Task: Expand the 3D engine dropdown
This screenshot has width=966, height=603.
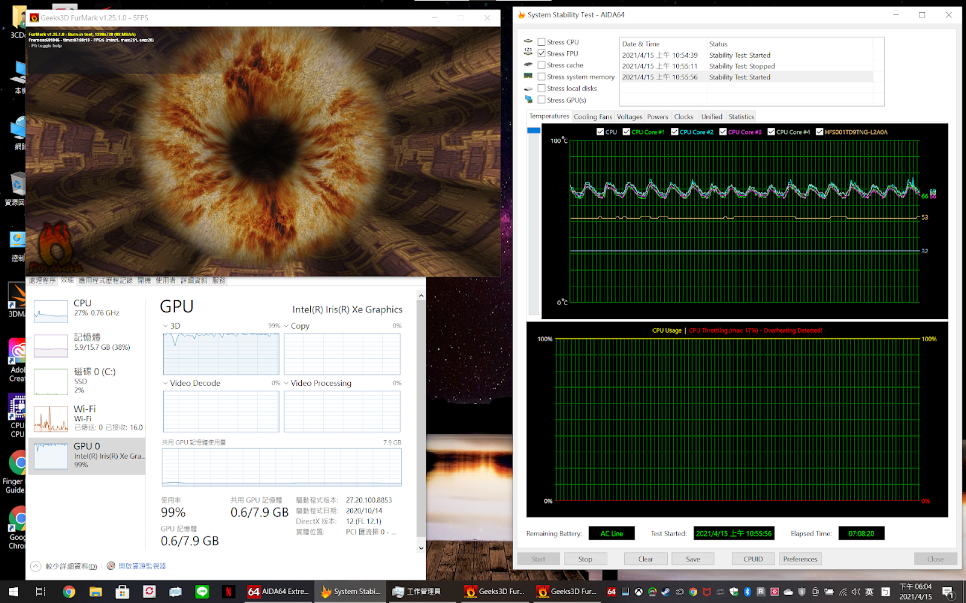Action: click(x=165, y=326)
